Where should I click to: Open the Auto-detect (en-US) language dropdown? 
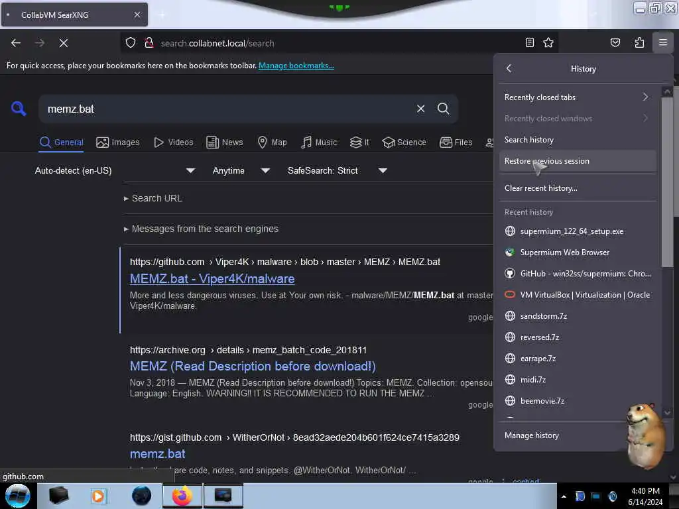pyautogui.click(x=115, y=170)
